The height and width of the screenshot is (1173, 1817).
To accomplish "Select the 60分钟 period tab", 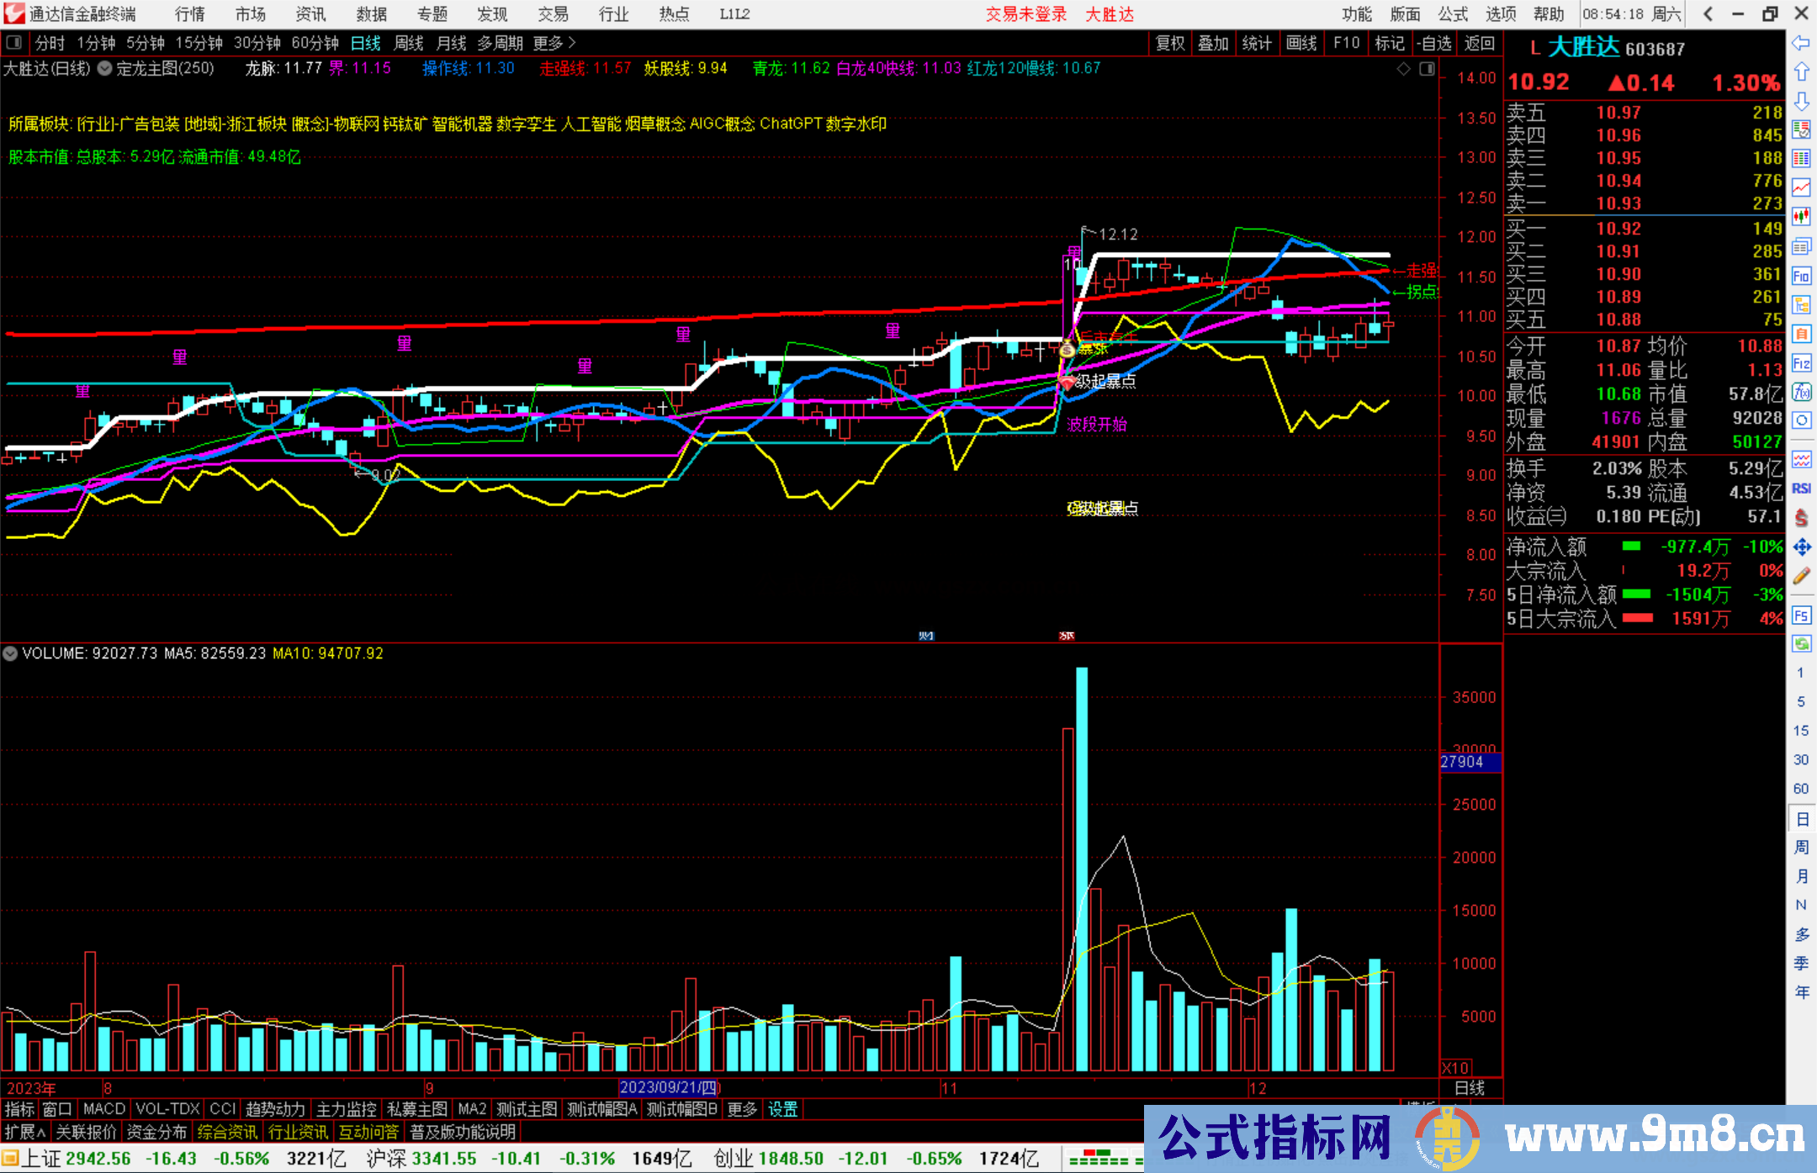I will coord(315,43).
